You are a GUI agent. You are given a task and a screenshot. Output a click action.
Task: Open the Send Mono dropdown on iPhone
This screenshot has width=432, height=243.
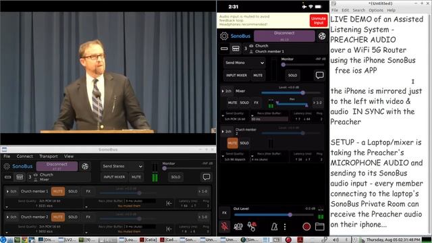click(x=244, y=63)
